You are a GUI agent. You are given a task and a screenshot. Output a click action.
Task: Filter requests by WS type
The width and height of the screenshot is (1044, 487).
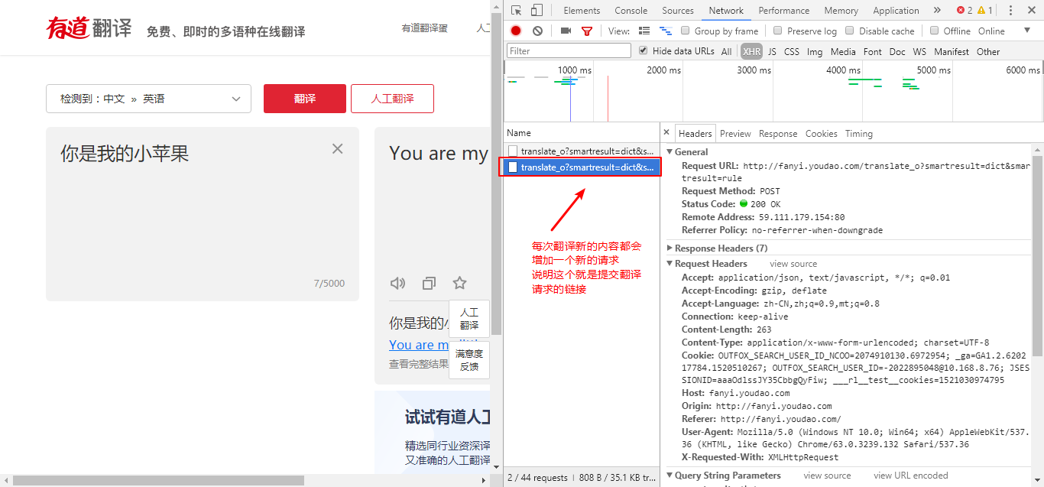[919, 51]
